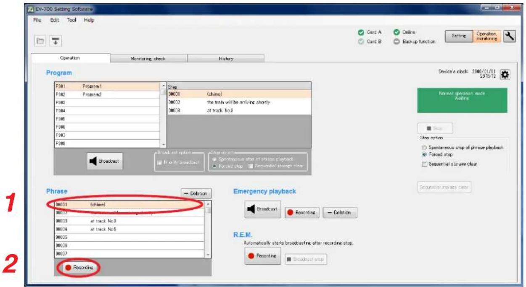526x287 pixels.
Task: Select right-panel Forced stop radio button
Action: point(423,154)
